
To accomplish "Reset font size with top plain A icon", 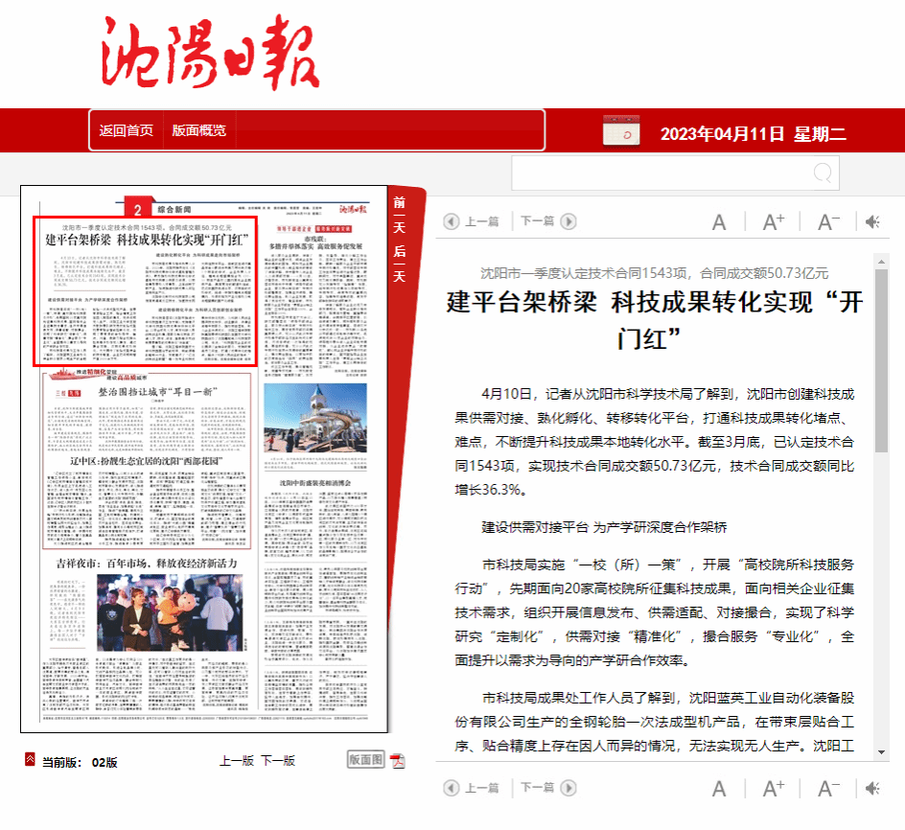I will [719, 222].
